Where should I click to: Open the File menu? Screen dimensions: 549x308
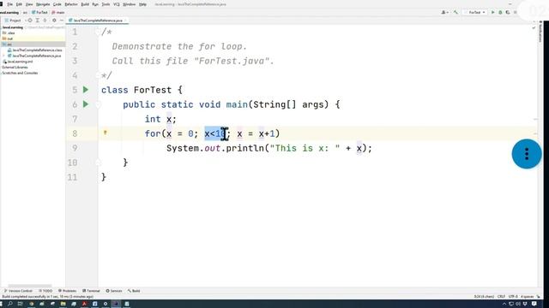click(x=9, y=4)
